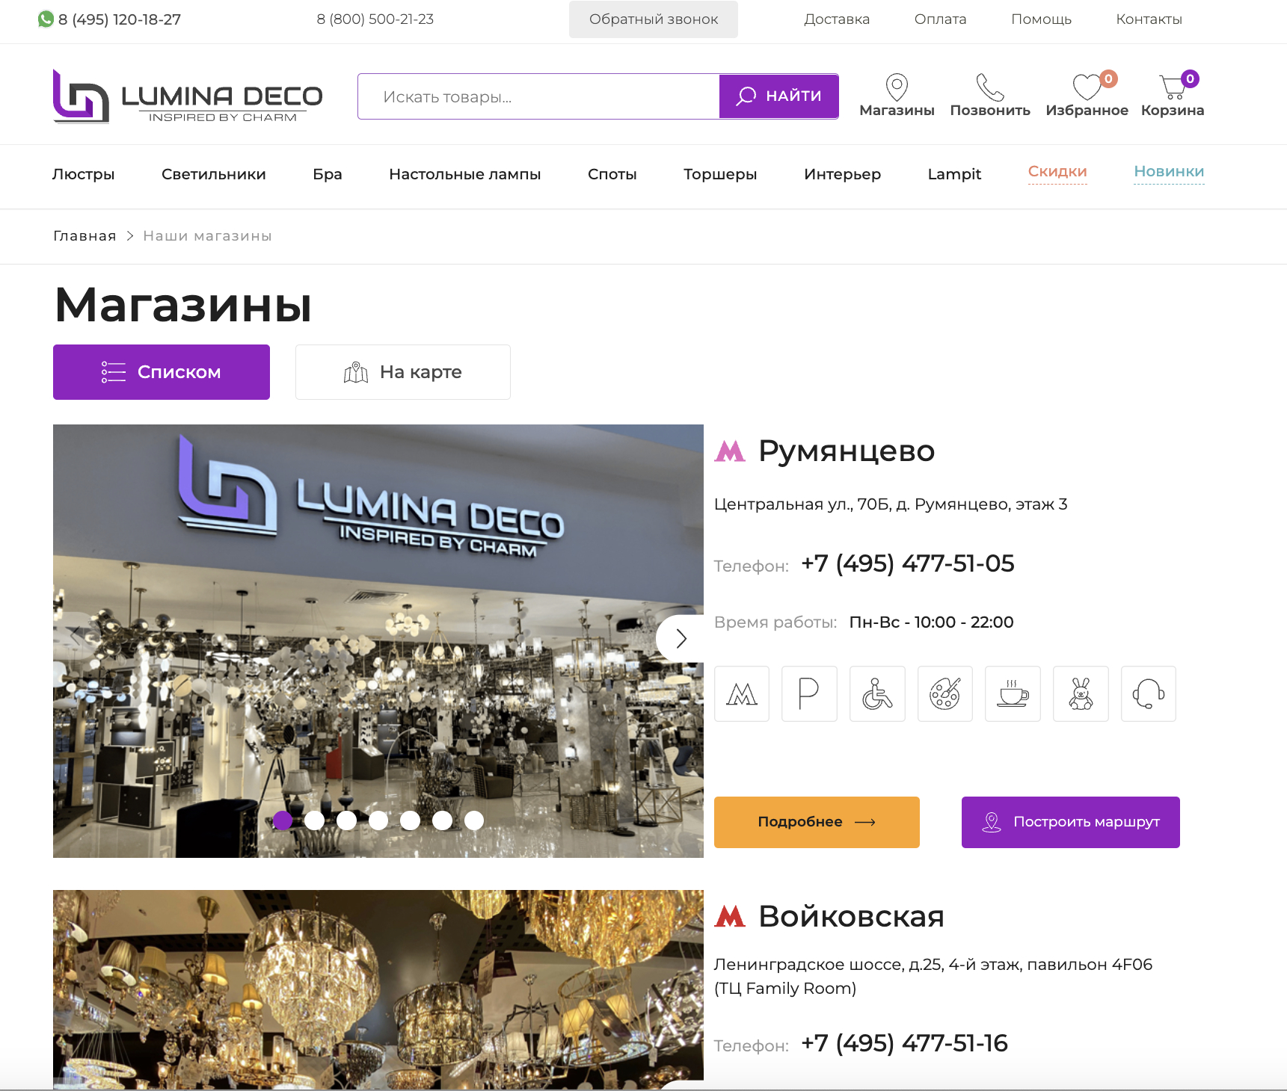The height and width of the screenshot is (1091, 1287).
Task: Select the fourth carousel dot
Action: 378,820
